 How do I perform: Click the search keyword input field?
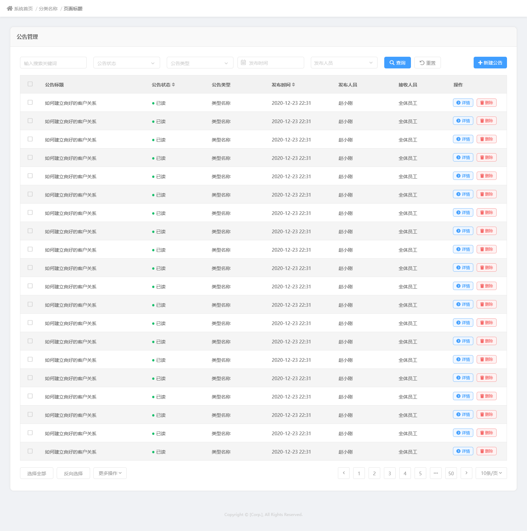pyautogui.click(x=53, y=63)
